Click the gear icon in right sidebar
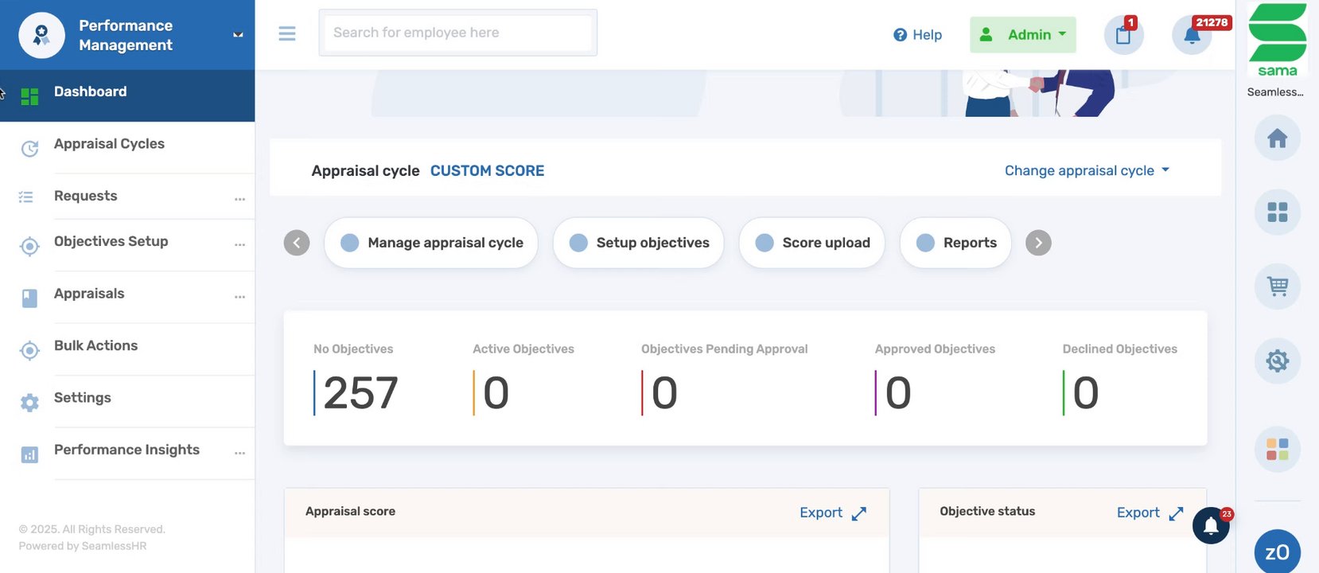 click(1277, 361)
